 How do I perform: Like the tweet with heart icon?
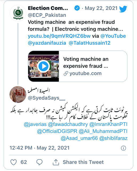[14, 162]
